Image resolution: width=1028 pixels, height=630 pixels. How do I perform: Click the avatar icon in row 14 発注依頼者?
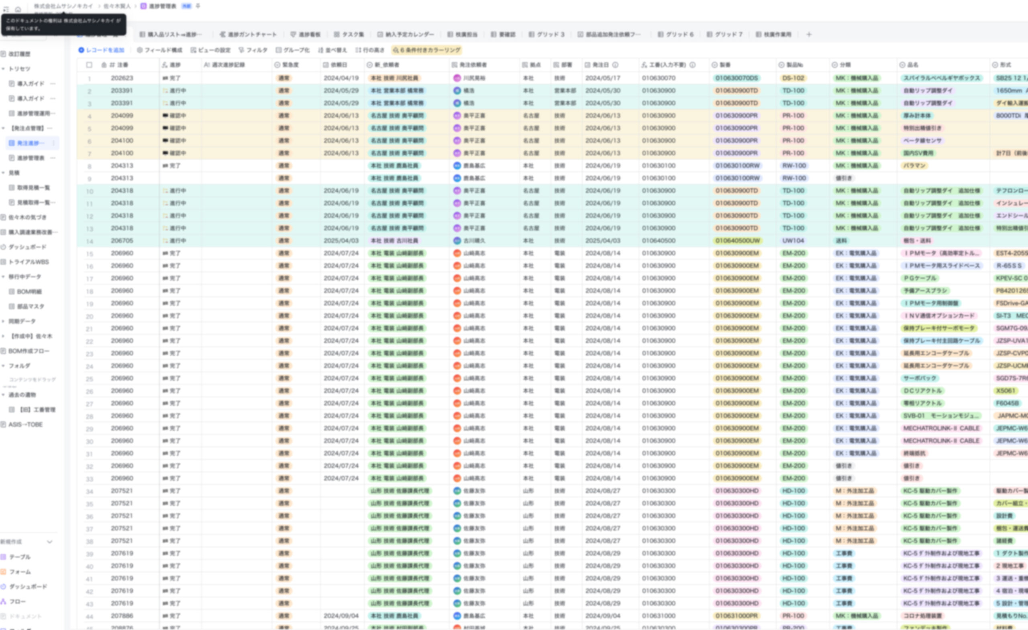click(457, 241)
